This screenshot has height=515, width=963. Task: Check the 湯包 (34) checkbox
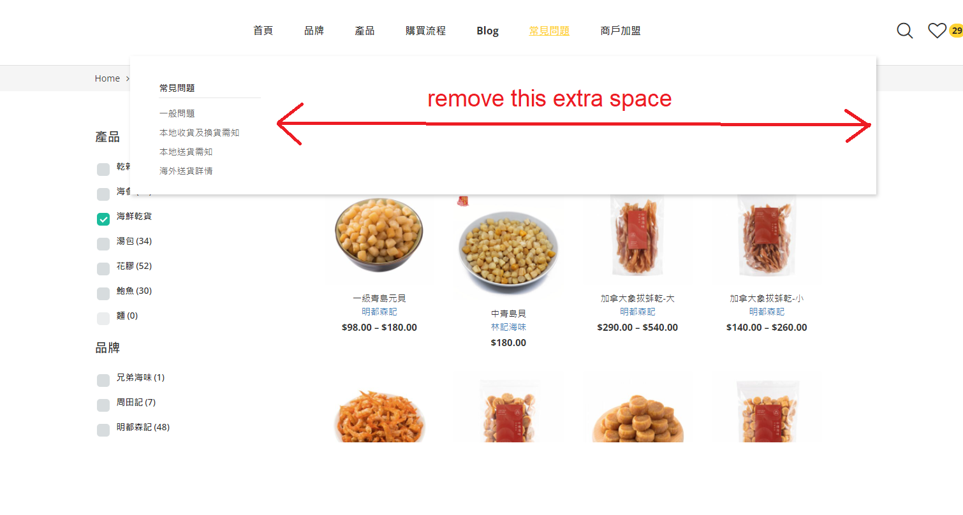click(103, 244)
